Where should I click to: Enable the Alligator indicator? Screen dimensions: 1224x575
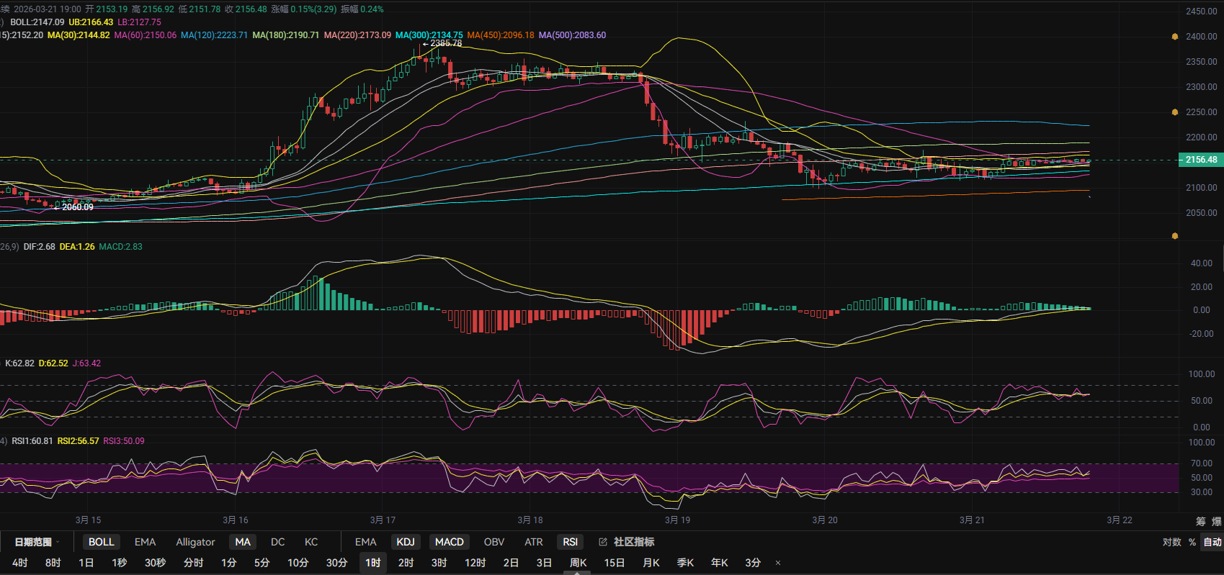(195, 542)
